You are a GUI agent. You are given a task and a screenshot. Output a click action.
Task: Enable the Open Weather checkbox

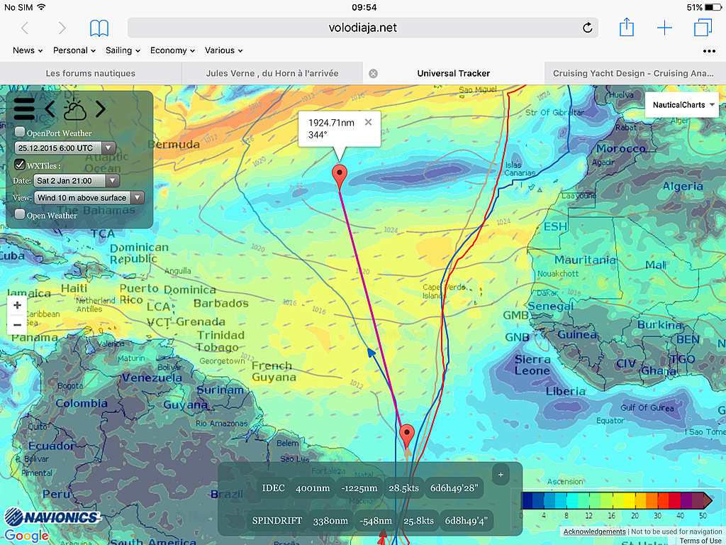pyautogui.click(x=20, y=214)
